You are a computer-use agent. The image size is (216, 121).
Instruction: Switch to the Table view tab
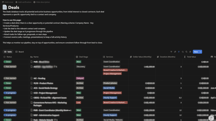[8, 52]
